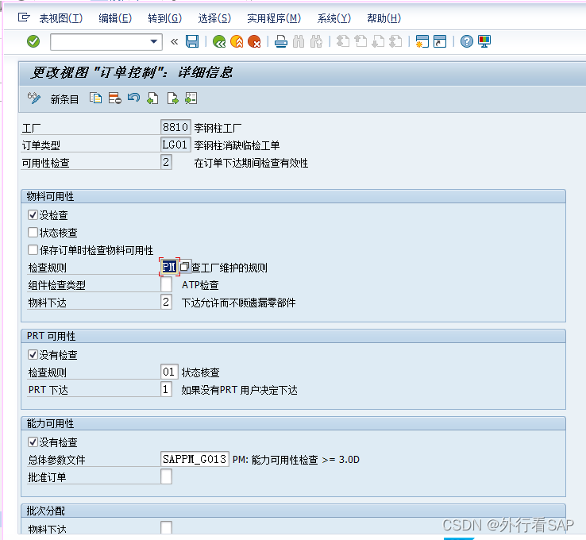Create new session icon

[422, 41]
